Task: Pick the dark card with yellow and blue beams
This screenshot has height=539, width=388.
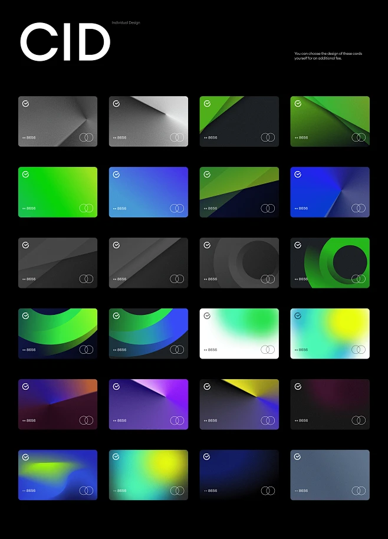Action: [x=239, y=405]
